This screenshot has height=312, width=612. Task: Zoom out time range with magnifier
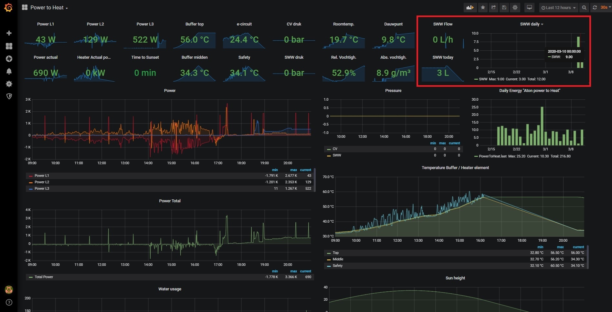(584, 7)
